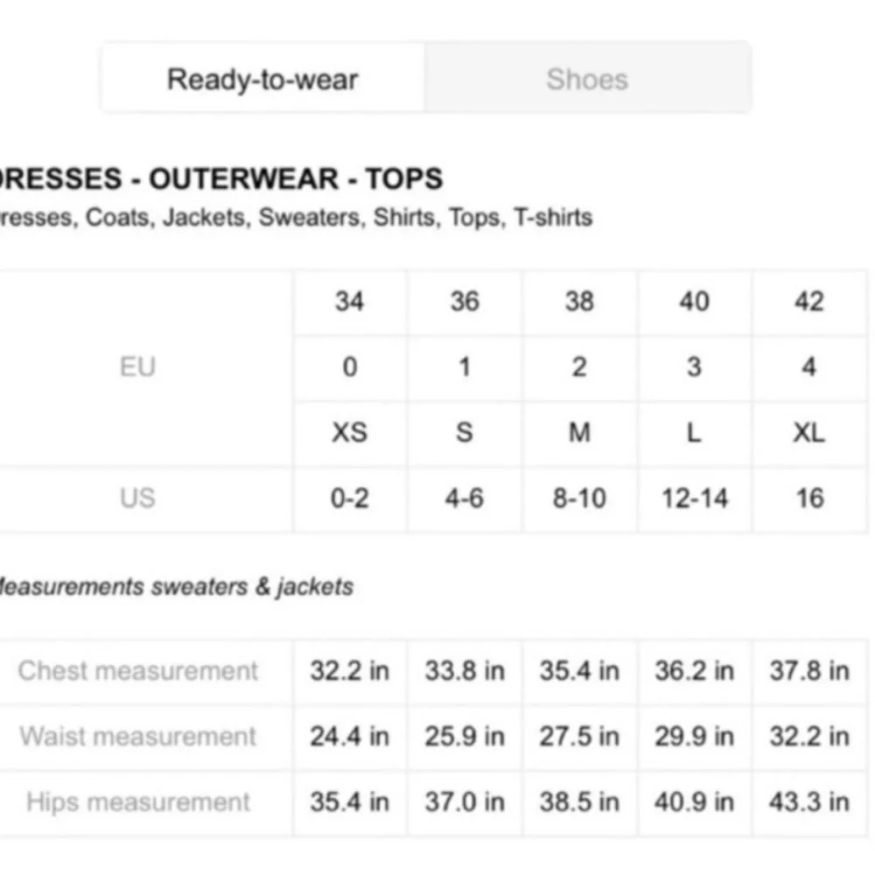875x875 pixels.
Task: Click the EU size 42 cell
Action: click(x=809, y=302)
